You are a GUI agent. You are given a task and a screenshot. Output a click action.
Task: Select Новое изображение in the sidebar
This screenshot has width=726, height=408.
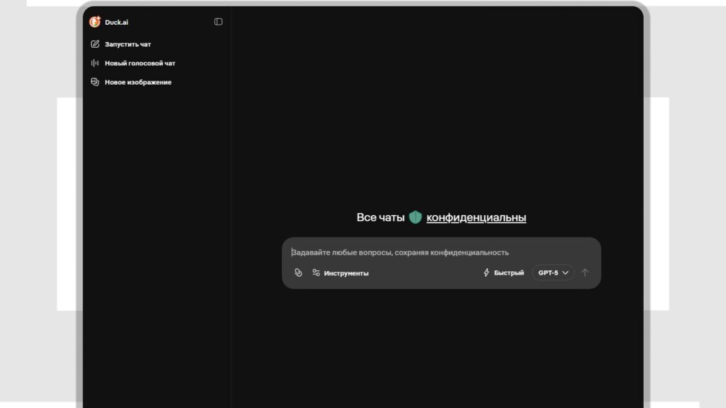click(x=131, y=82)
